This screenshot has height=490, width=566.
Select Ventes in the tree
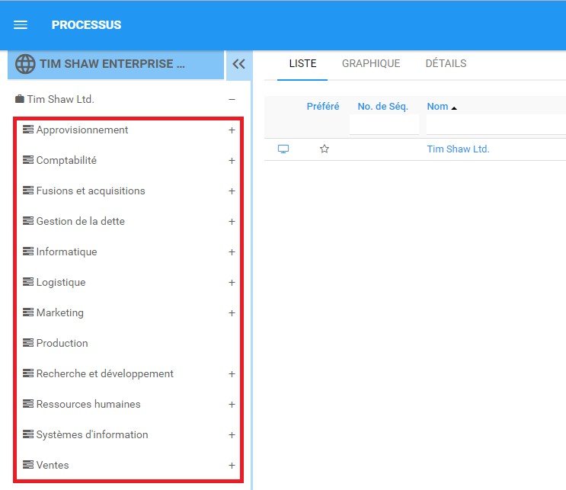(x=53, y=465)
